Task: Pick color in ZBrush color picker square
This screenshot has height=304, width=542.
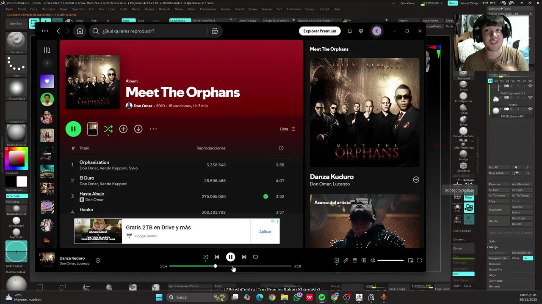Action: (17, 159)
